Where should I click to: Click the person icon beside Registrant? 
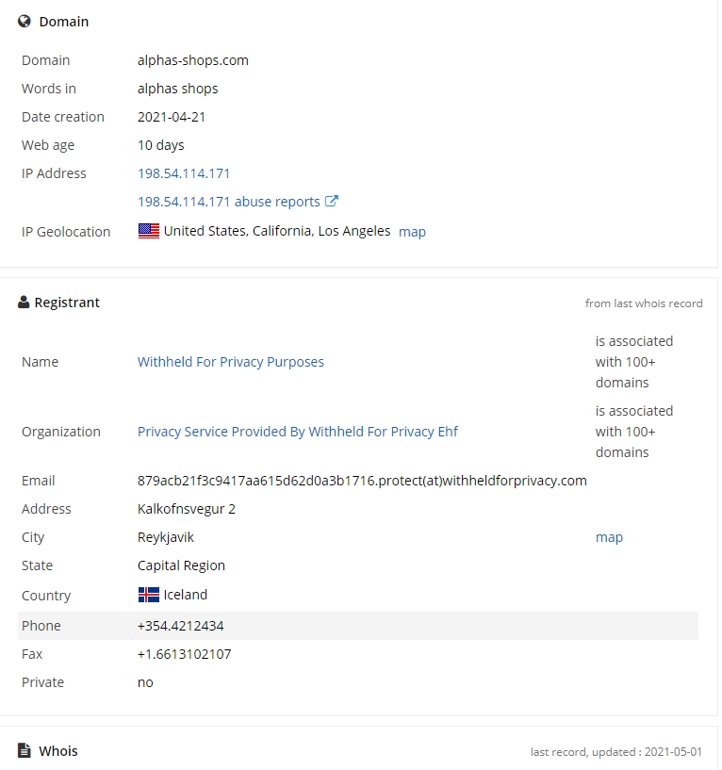tap(24, 302)
